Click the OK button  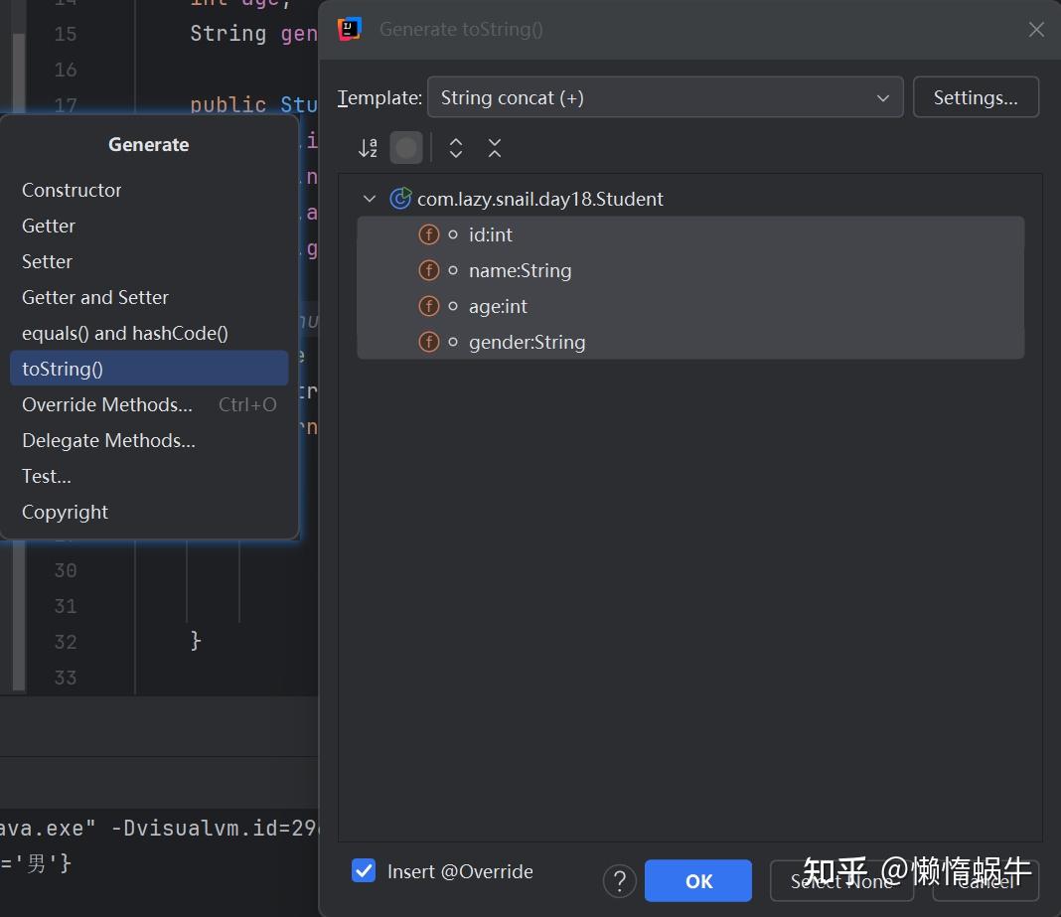click(697, 880)
